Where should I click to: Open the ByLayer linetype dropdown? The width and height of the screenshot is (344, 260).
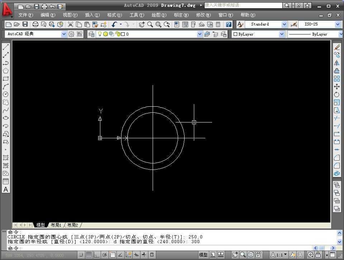click(341, 34)
